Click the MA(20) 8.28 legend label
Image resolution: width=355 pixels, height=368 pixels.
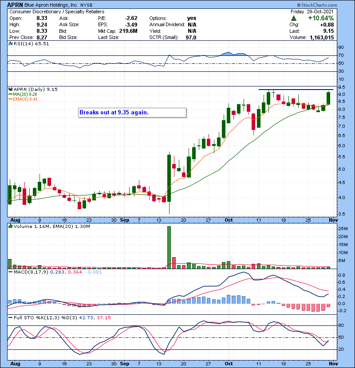pos(25,94)
